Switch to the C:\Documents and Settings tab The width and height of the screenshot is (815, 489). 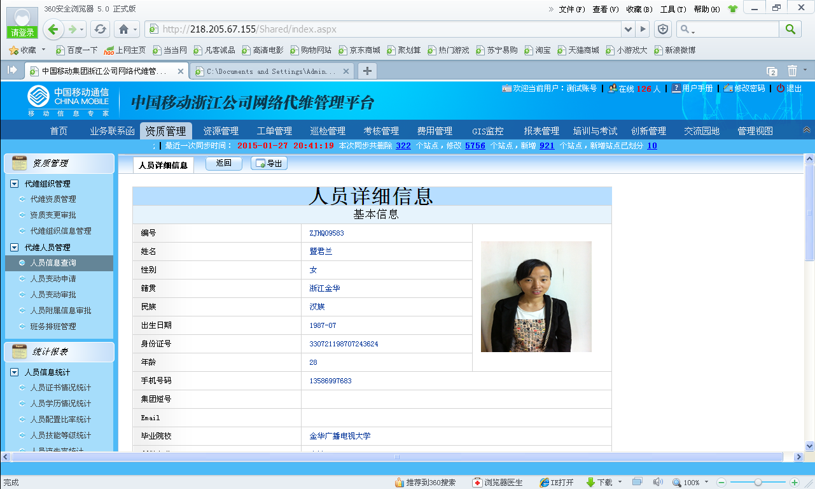tap(272, 71)
